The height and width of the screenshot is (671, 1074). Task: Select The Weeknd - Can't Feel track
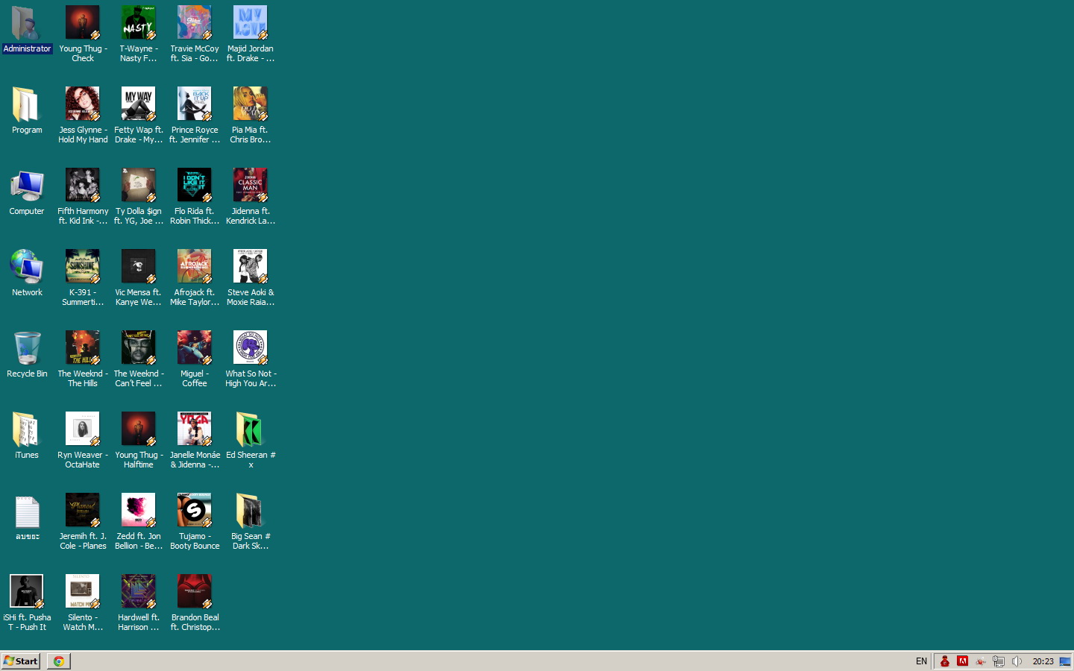tap(139, 359)
